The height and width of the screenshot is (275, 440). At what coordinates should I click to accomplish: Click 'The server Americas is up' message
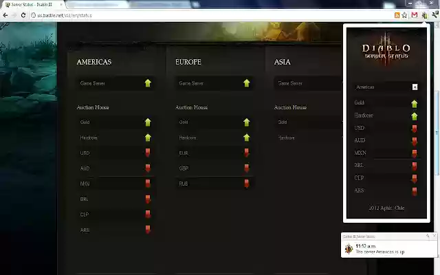[380, 252]
